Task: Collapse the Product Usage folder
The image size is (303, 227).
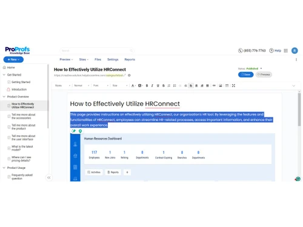Action: click(4, 168)
